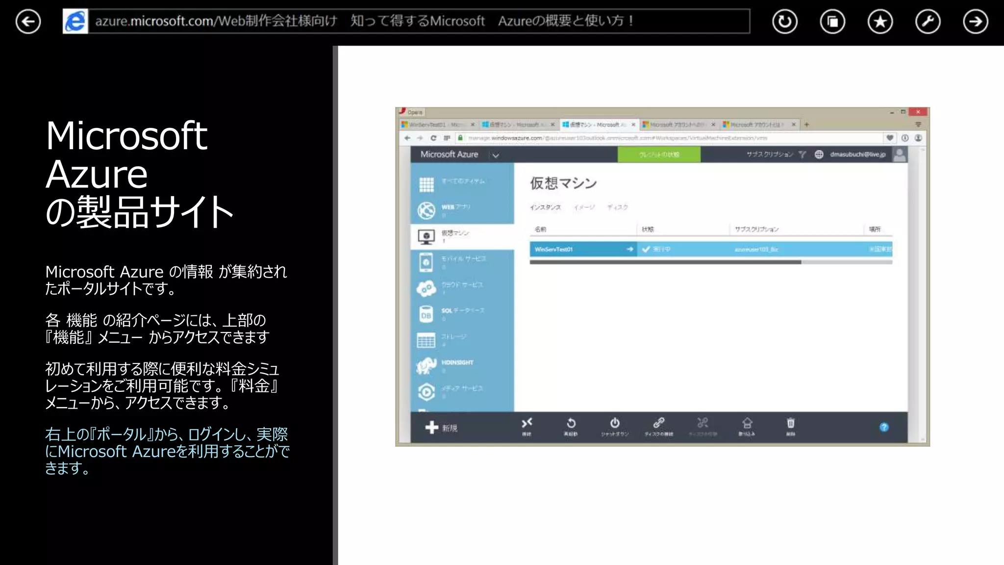Select the active 仮想マシン browser tab

598,125
